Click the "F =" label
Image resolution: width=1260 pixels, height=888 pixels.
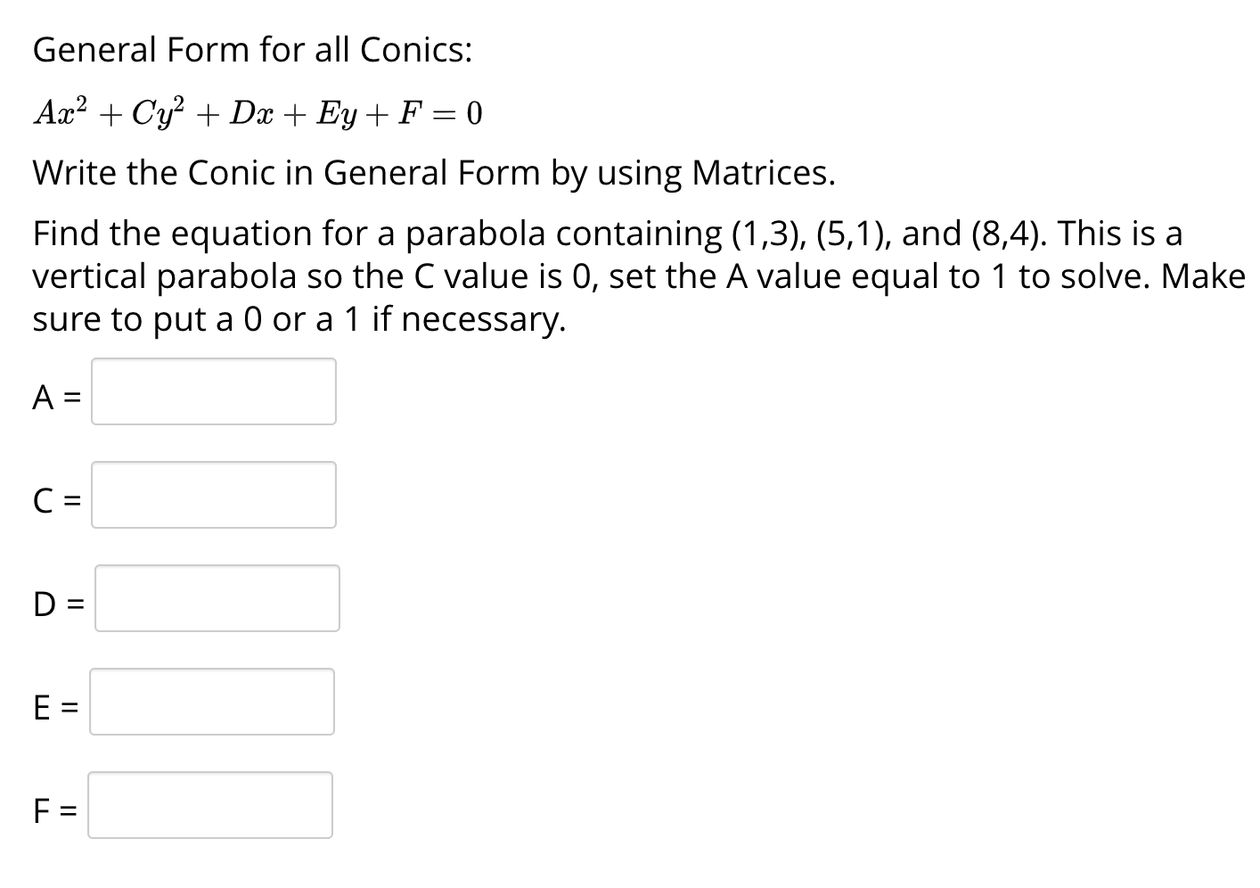click(55, 811)
